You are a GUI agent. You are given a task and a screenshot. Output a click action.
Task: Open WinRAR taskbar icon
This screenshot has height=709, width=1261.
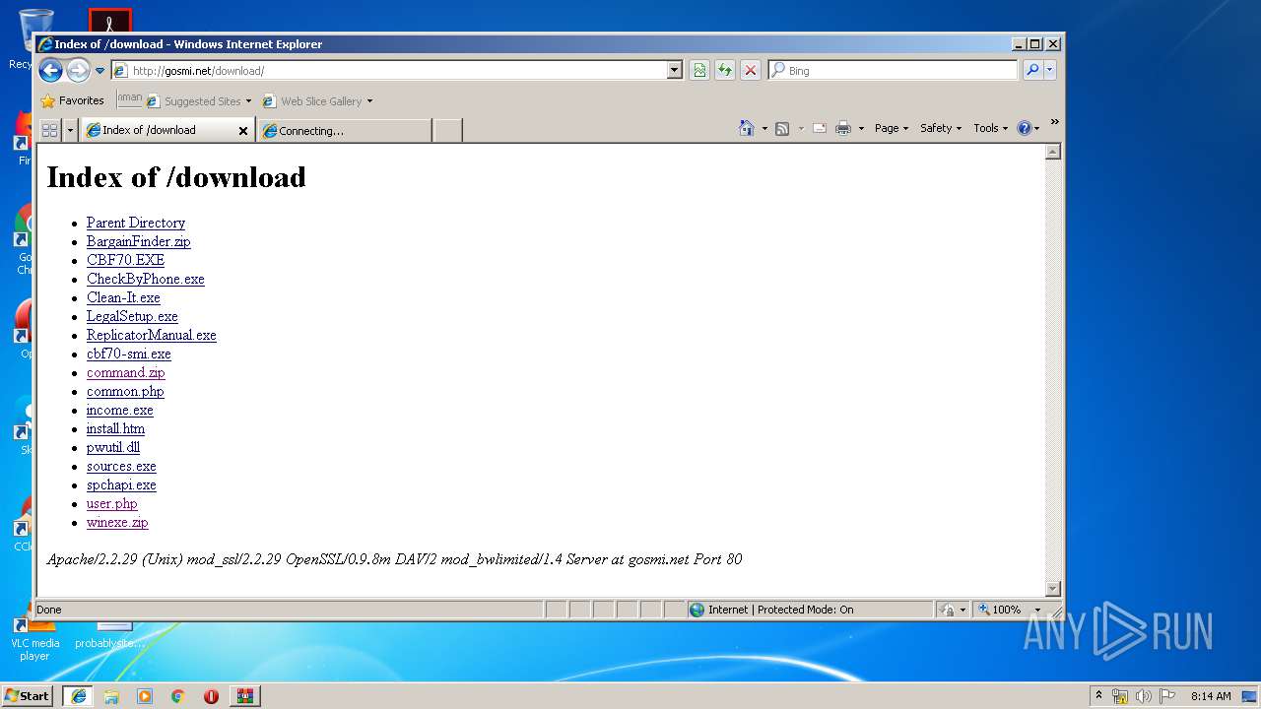pyautogui.click(x=244, y=696)
